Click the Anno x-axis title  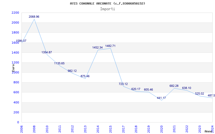pos(209,131)
